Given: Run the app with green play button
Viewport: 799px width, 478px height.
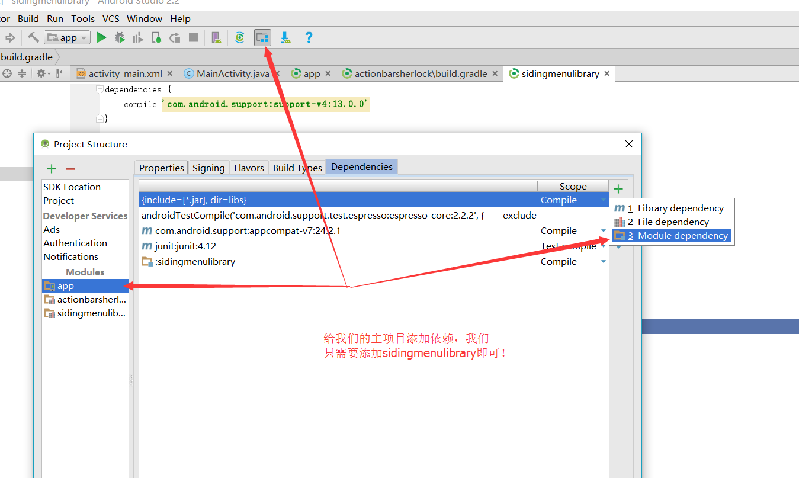Looking at the screenshot, I should [x=101, y=37].
